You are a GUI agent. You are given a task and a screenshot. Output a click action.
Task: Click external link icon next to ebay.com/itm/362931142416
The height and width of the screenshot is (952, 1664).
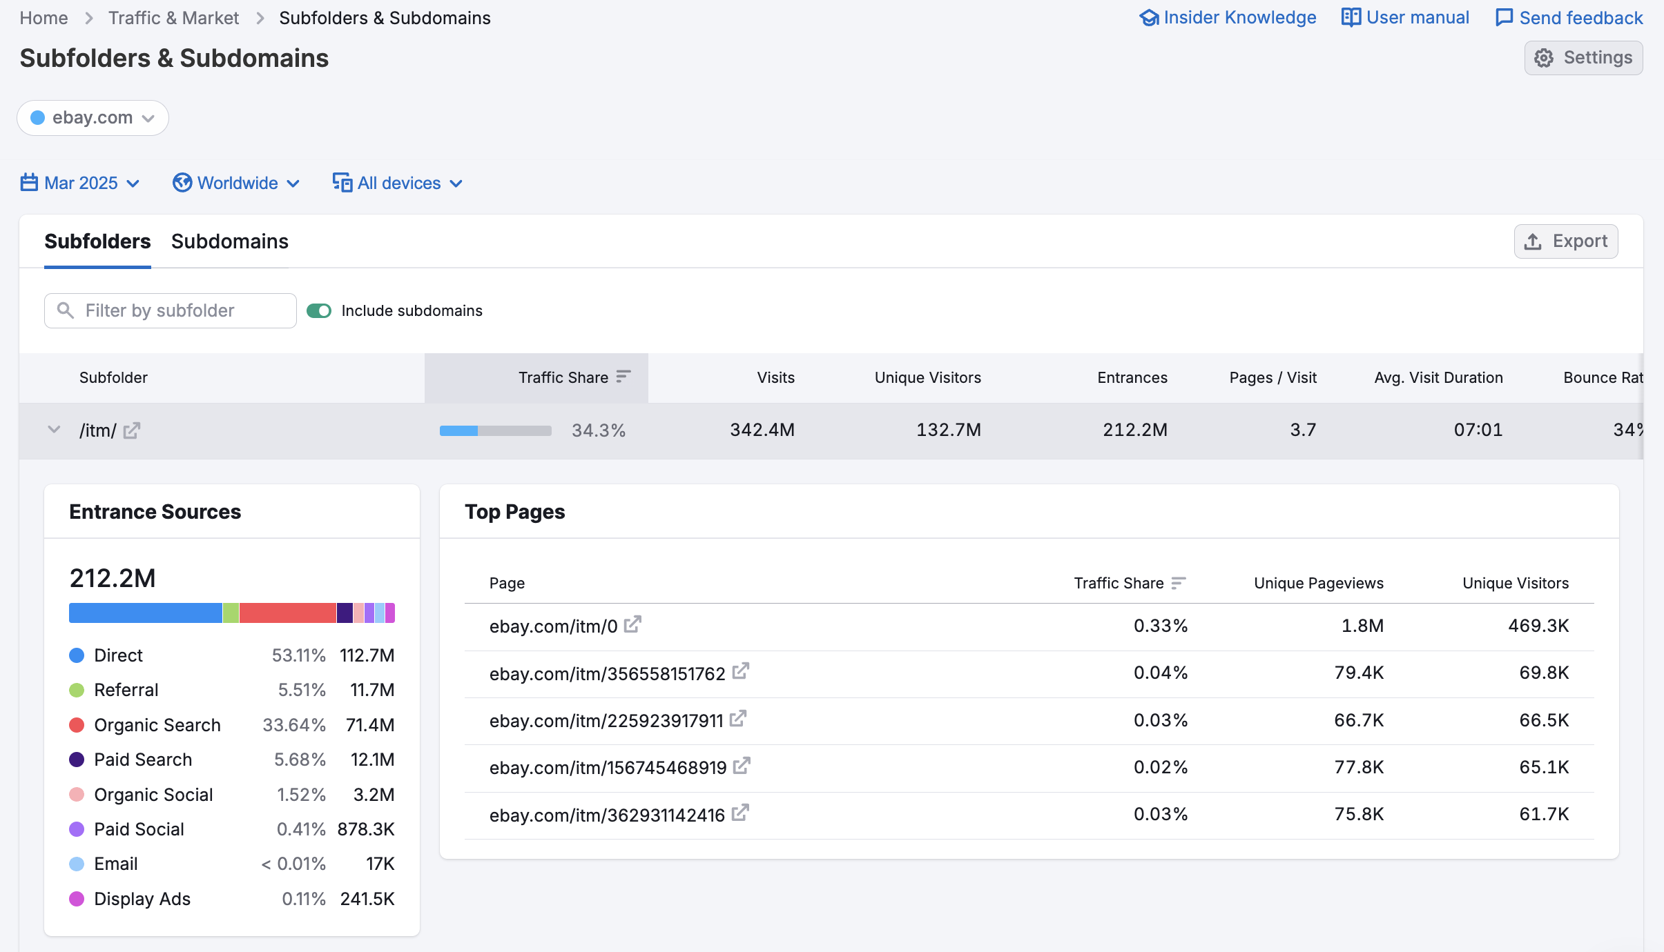[740, 813]
